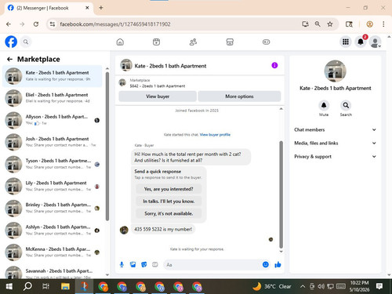Image resolution: width=392 pixels, height=294 pixels.
Task: Click the More options button
Action: tap(239, 96)
